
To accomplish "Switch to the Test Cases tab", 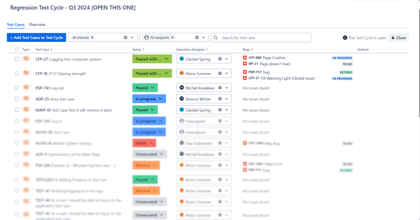I will pyautogui.click(x=16, y=24).
